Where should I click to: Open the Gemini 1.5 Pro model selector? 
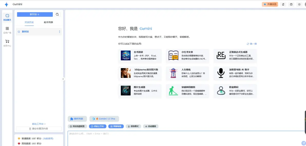tap(104, 119)
